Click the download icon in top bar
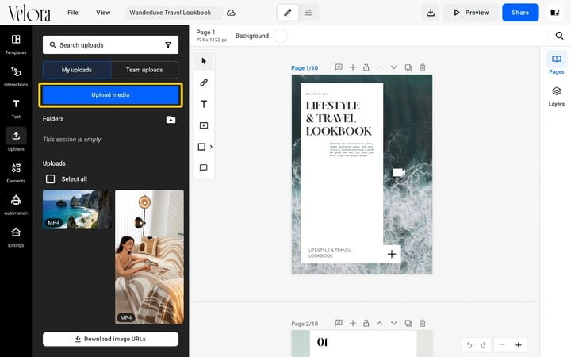 [x=431, y=13]
